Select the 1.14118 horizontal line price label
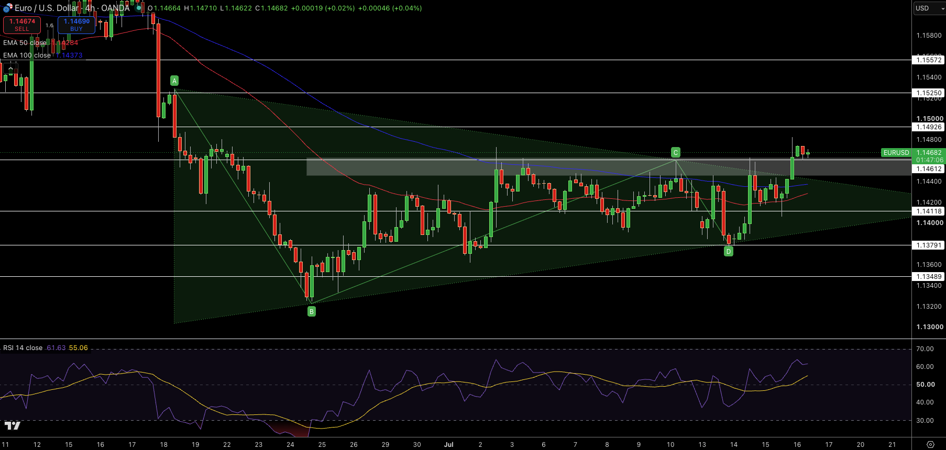Image resolution: width=946 pixels, height=450 pixels. [x=929, y=211]
